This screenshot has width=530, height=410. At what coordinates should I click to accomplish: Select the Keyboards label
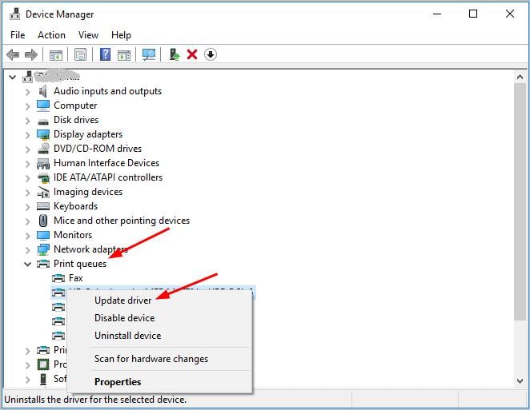pyautogui.click(x=75, y=206)
